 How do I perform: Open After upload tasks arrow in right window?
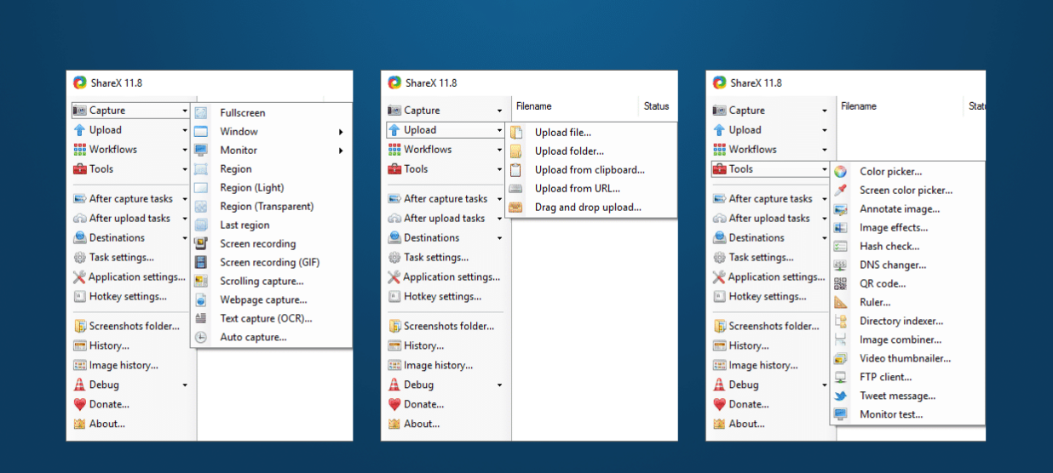(825, 219)
